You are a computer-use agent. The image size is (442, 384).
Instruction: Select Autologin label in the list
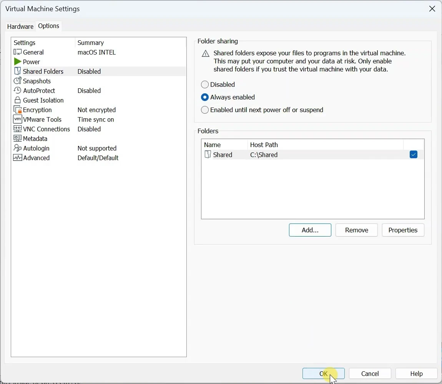tap(37, 148)
